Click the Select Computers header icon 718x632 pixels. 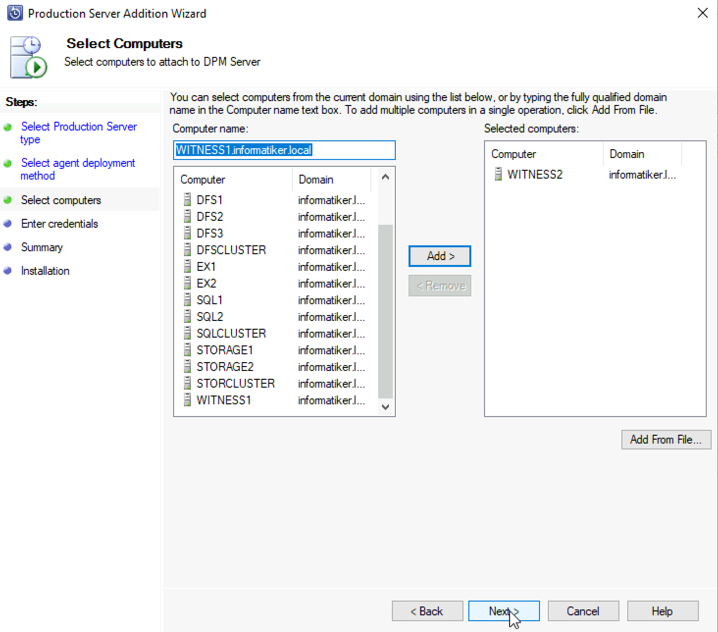click(x=29, y=57)
